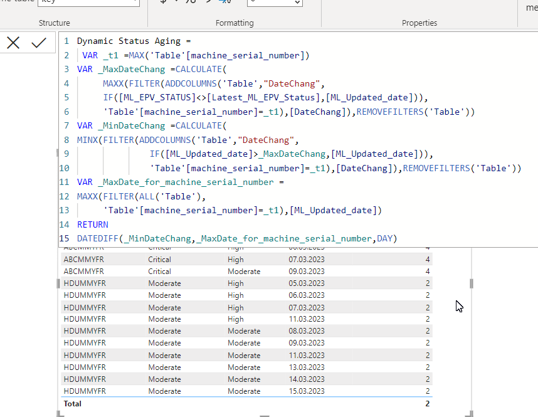Click [ML_Updated_date] on line 13
Screen dimensions: 538x417
(333, 210)
